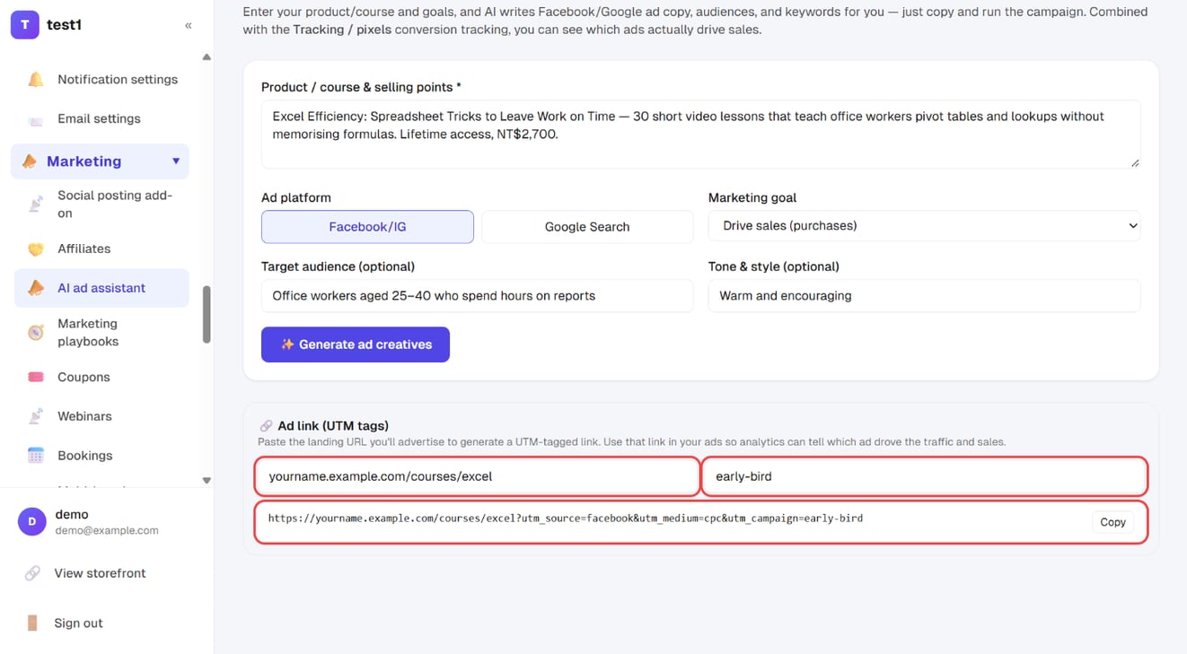Viewport: 1187px width, 654px height.
Task: Copy the UTM-tagged link
Action: (1112, 522)
